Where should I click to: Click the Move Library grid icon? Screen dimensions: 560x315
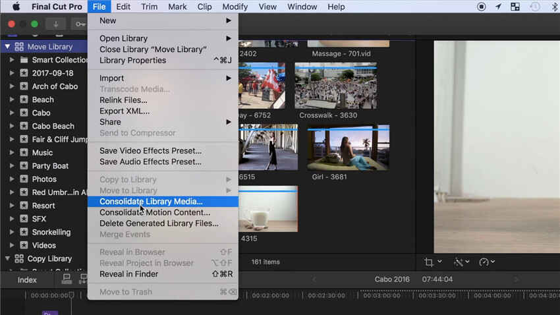point(19,47)
